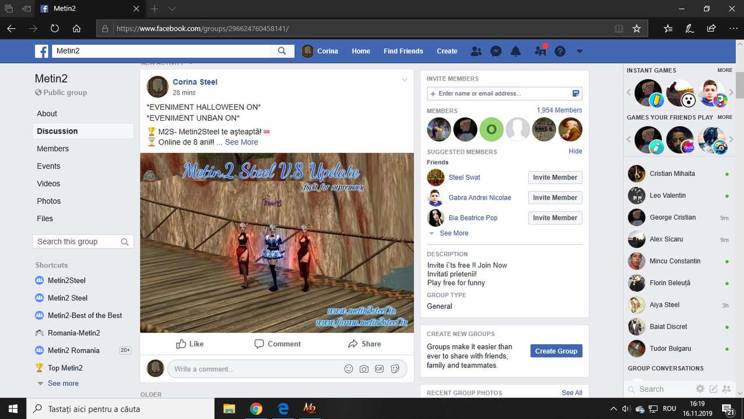Viewport: 744px width, 419px height.
Task: Open the group Photos page
Action: (x=49, y=201)
